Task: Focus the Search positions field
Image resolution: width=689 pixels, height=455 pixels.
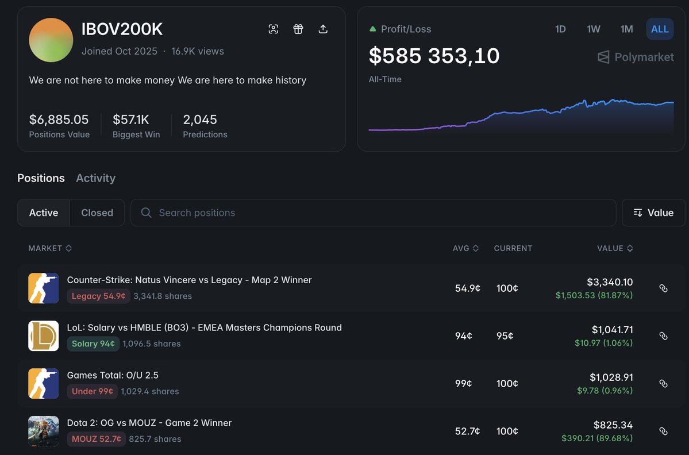Action: 374,213
